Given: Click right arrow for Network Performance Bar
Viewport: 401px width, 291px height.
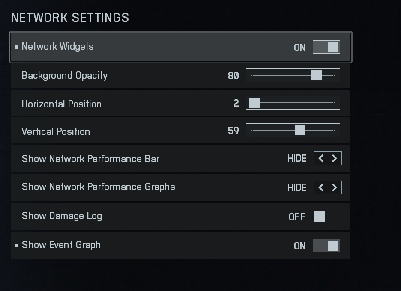Looking at the screenshot, I should pos(335,159).
